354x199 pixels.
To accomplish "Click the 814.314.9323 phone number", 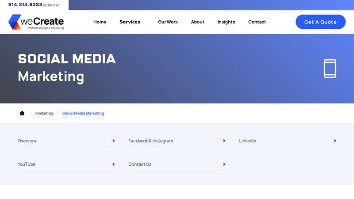I will tap(25, 4).
